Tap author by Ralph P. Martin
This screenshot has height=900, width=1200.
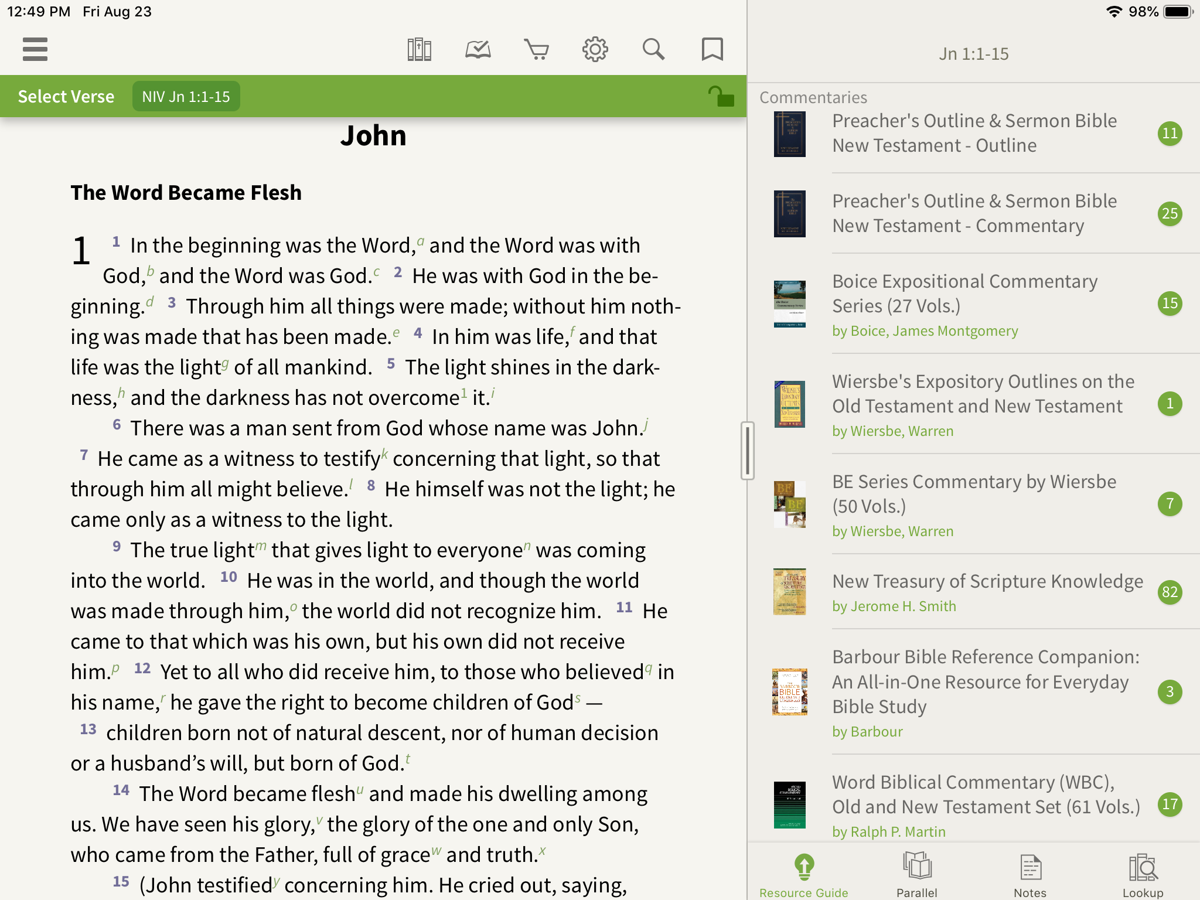pos(889,832)
